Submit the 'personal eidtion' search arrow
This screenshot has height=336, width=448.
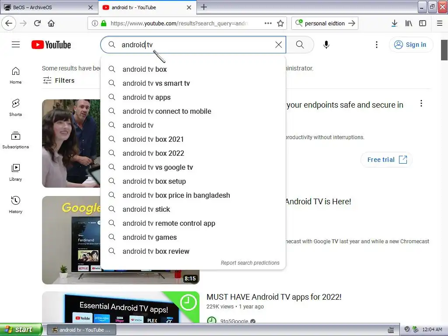click(352, 23)
